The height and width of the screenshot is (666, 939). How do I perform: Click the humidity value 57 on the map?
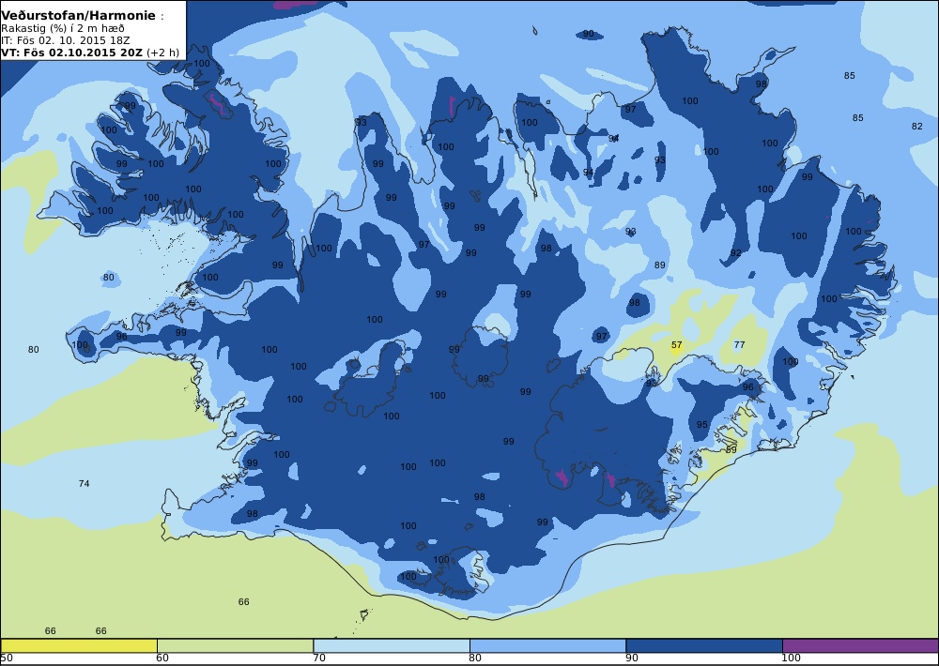pos(677,345)
